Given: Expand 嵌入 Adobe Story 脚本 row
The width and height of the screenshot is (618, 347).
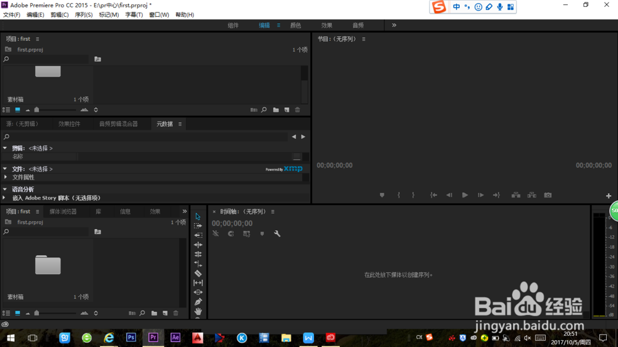Looking at the screenshot, I should tap(4, 198).
